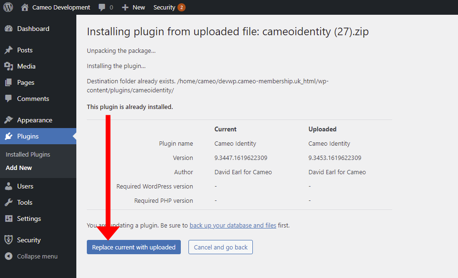Open the Settings menu item
Viewport: 458px width, 278px height.
[29, 218]
